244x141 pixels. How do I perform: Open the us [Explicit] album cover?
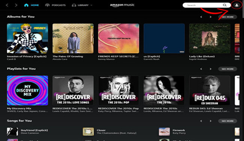pyautogui.click(x=164, y=39)
